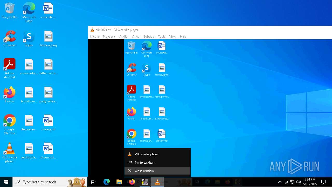Open the Help menu in VLC
Viewport: 332px width, 187px height.
183,37
